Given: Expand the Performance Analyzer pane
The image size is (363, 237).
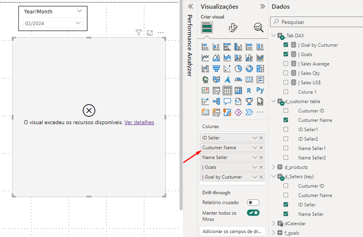Looking at the screenshot, I should click(190, 7).
